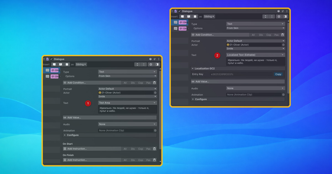Viewport: 332px width, 174px height.
Task: Pick Actor object in left Dialogue panel
Action: (155, 93)
